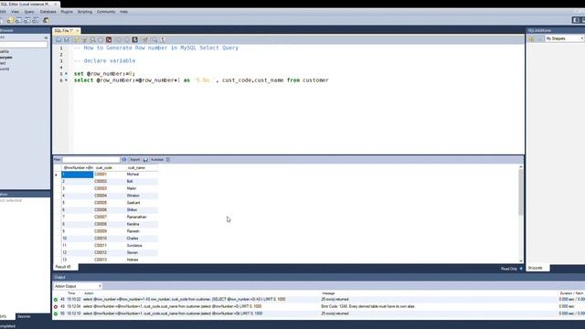The height and width of the screenshot is (329, 585).
Task: Click the schema browser search field
Action: (24, 45)
